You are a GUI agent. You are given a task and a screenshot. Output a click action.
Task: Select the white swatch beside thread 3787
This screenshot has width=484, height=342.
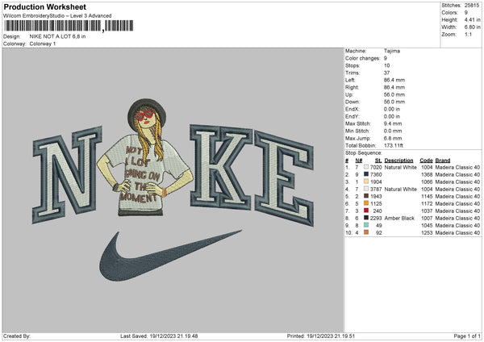coord(366,189)
